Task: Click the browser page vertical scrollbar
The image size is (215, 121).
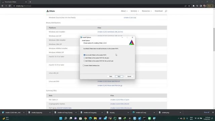Action: 214,40
